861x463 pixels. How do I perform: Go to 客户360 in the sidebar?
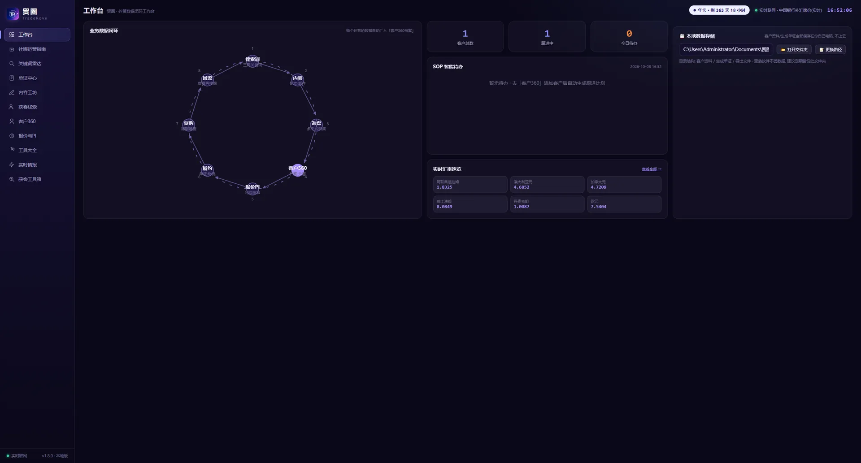tap(37, 121)
